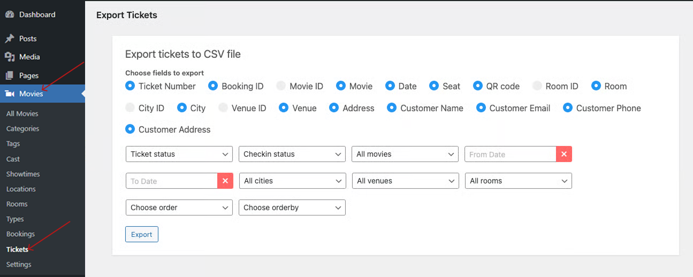The width and height of the screenshot is (693, 277).
Task: Expand the All movies dropdown
Action: tap(405, 154)
